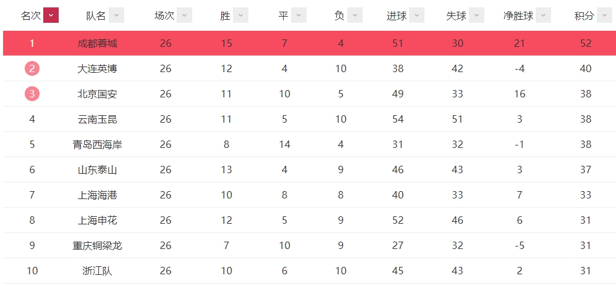Click the 山东泰山 team name
The image size is (616, 286).
tap(98, 170)
